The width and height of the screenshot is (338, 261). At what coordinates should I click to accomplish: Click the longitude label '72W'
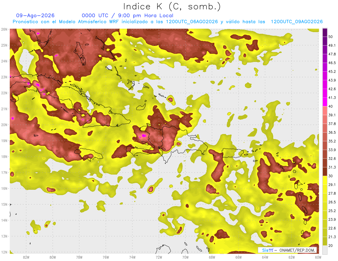pyautogui.click(x=159, y=257)
